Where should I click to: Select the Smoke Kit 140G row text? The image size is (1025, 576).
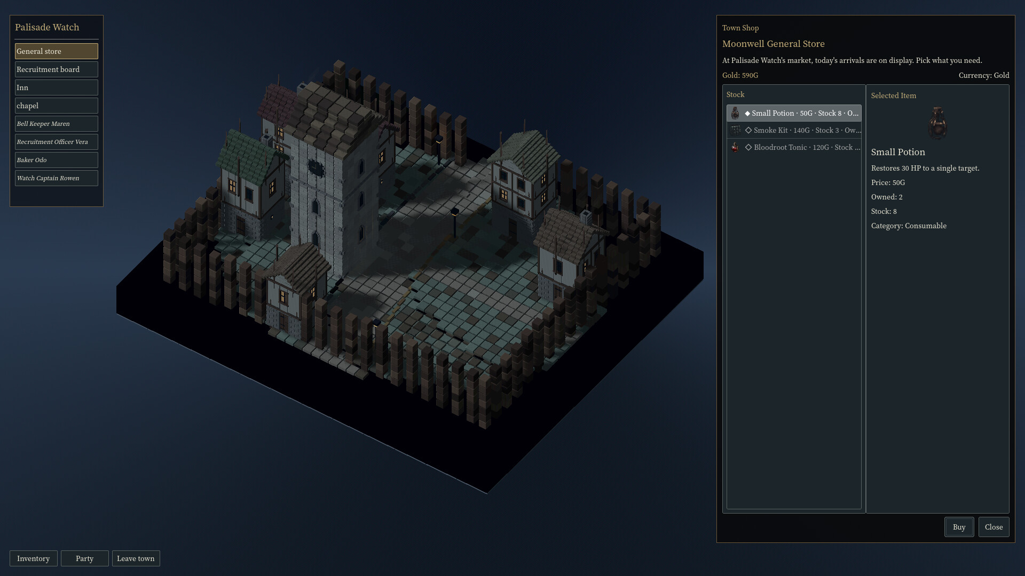click(x=807, y=130)
